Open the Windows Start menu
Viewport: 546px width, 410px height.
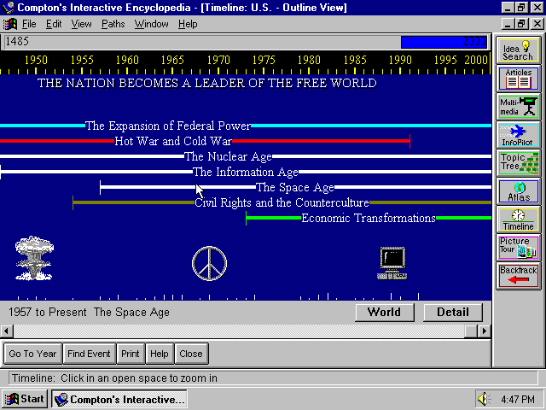point(25,399)
